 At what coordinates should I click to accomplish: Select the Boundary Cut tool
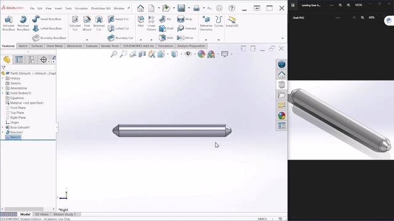click(120, 38)
